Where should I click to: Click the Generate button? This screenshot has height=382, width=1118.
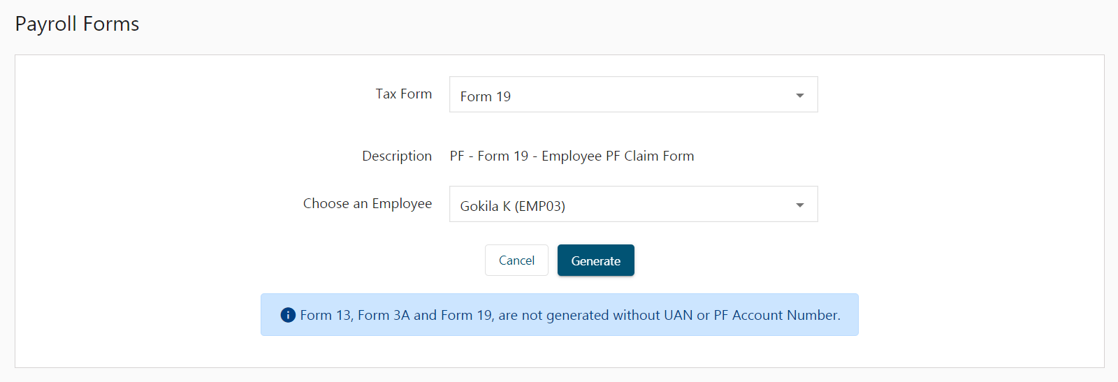(596, 260)
